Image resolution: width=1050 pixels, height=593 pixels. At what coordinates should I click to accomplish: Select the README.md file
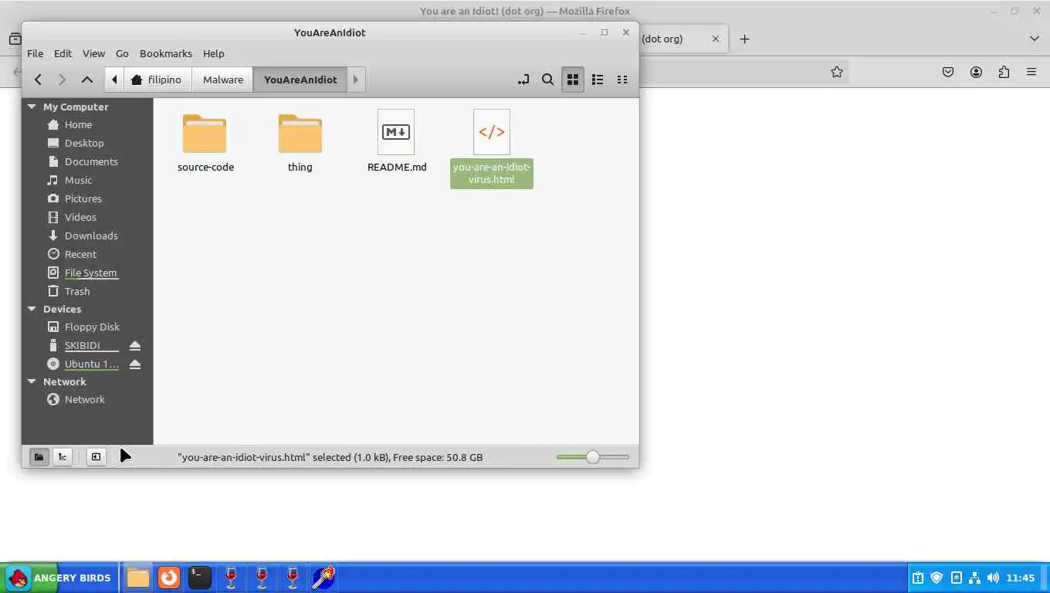pos(396,141)
